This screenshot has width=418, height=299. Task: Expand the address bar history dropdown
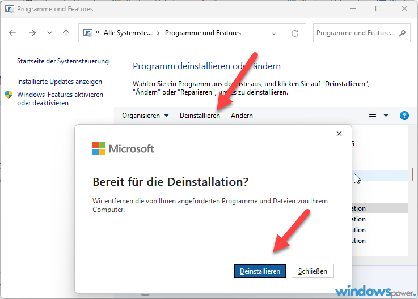pos(274,33)
